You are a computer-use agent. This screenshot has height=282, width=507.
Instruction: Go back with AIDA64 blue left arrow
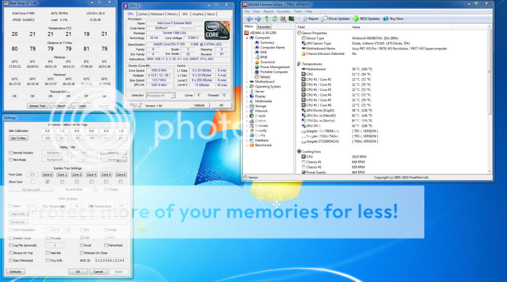[x=250, y=19]
